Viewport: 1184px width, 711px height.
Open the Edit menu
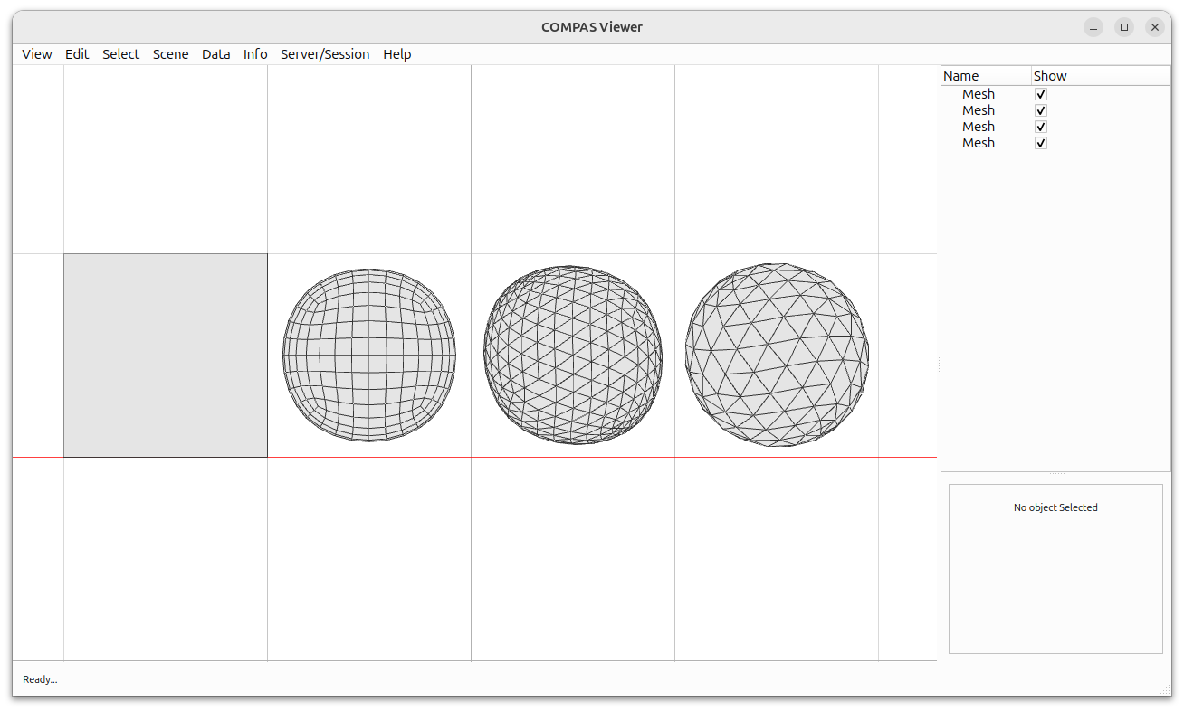77,54
